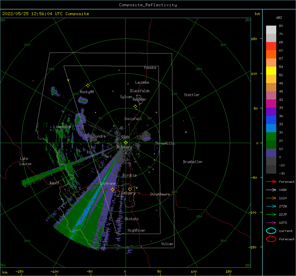Click the 18TS text label in the legend
The width and height of the screenshot is (296, 276).
coord(283,223)
